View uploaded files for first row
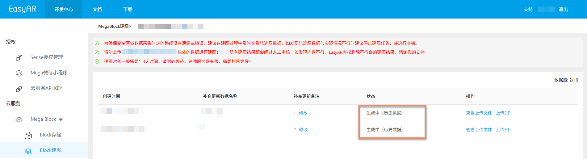This screenshot has width=587, height=159. (479, 113)
